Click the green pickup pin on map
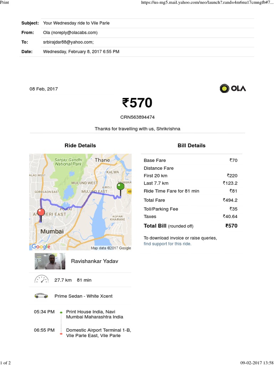The width and height of the screenshot is (274, 366). pos(121,187)
